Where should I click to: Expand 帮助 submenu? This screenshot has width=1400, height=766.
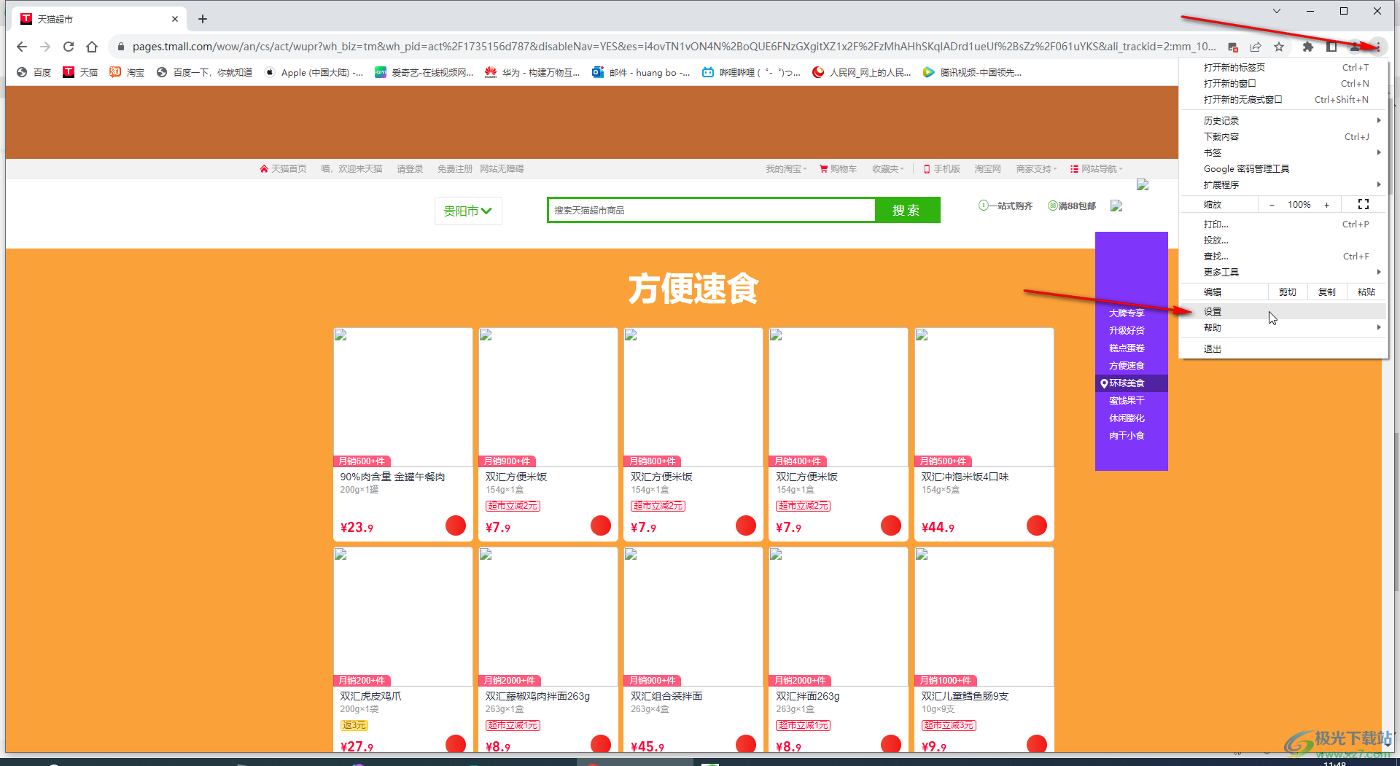tap(1284, 327)
